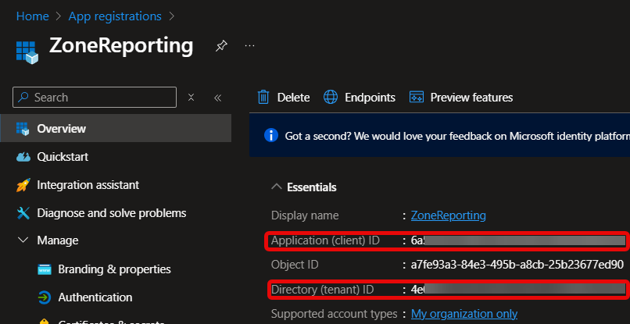Open the ellipsis more options menu
Image resolution: width=630 pixels, height=324 pixels.
pyautogui.click(x=250, y=46)
